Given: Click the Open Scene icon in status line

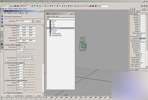Looking at the screenshot, I should (x=15, y=6).
